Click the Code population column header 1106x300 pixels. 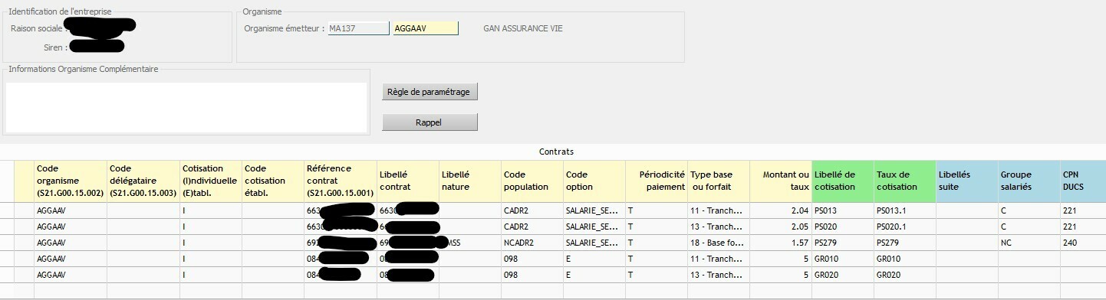pos(532,181)
